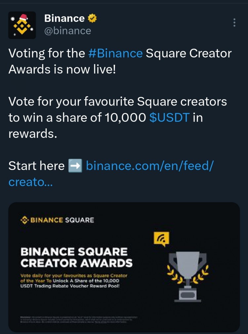Open the Binance profile avatar
Screen dimensions: 248x334
22,25
